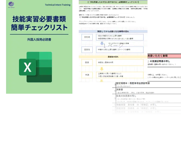Click the company logo on the green cover
The image size is (181, 141).
pyautogui.click(x=11, y=5)
